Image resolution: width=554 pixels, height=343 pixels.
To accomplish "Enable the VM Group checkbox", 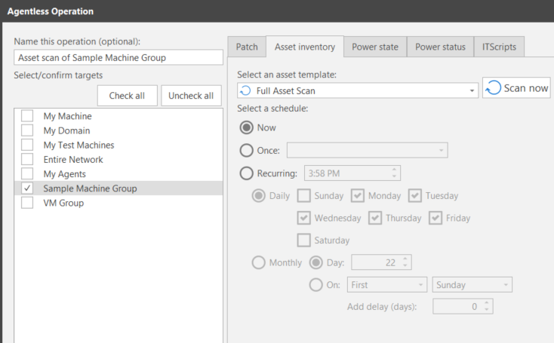I will pyautogui.click(x=27, y=203).
